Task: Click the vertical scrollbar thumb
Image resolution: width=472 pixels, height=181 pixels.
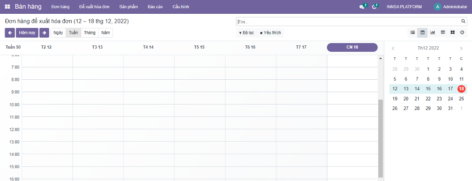Action: pos(381,138)
